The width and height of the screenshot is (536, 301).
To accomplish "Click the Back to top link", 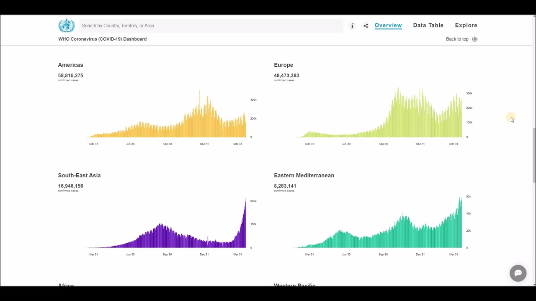I will [457, 39].
